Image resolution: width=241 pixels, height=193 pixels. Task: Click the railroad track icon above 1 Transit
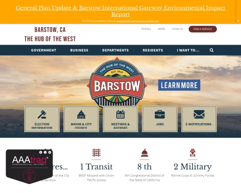(96, 153)
